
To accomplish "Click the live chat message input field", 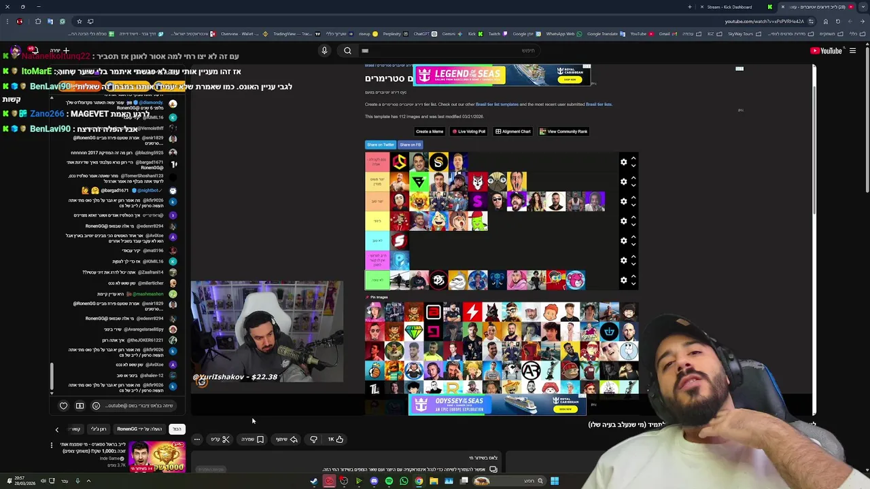I will (x=139, y=406).
